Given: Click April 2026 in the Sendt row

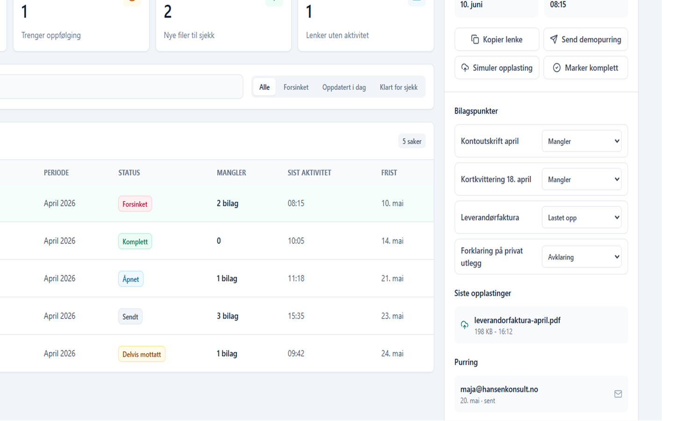Looking at the screenshot, I should tap(60, 316).
